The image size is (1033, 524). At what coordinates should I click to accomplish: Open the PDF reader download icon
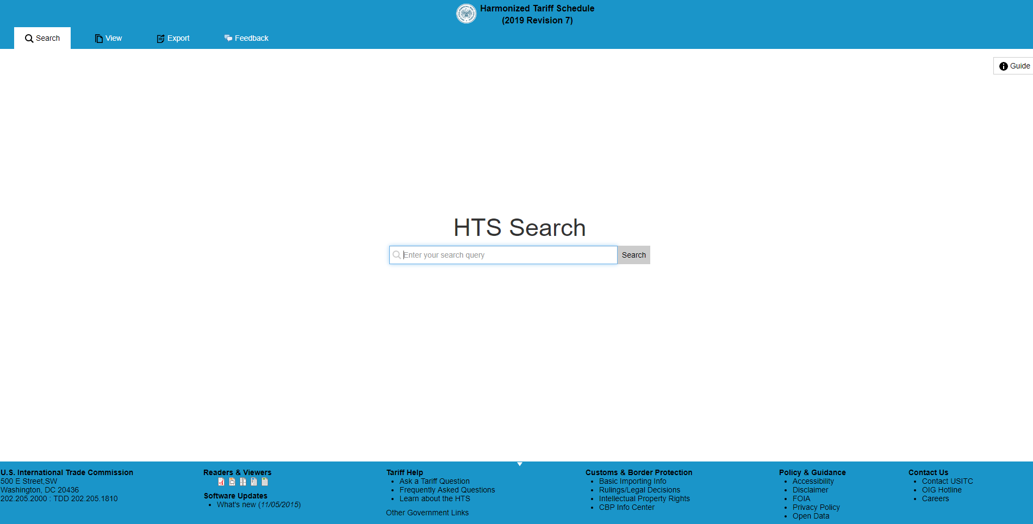221,482
